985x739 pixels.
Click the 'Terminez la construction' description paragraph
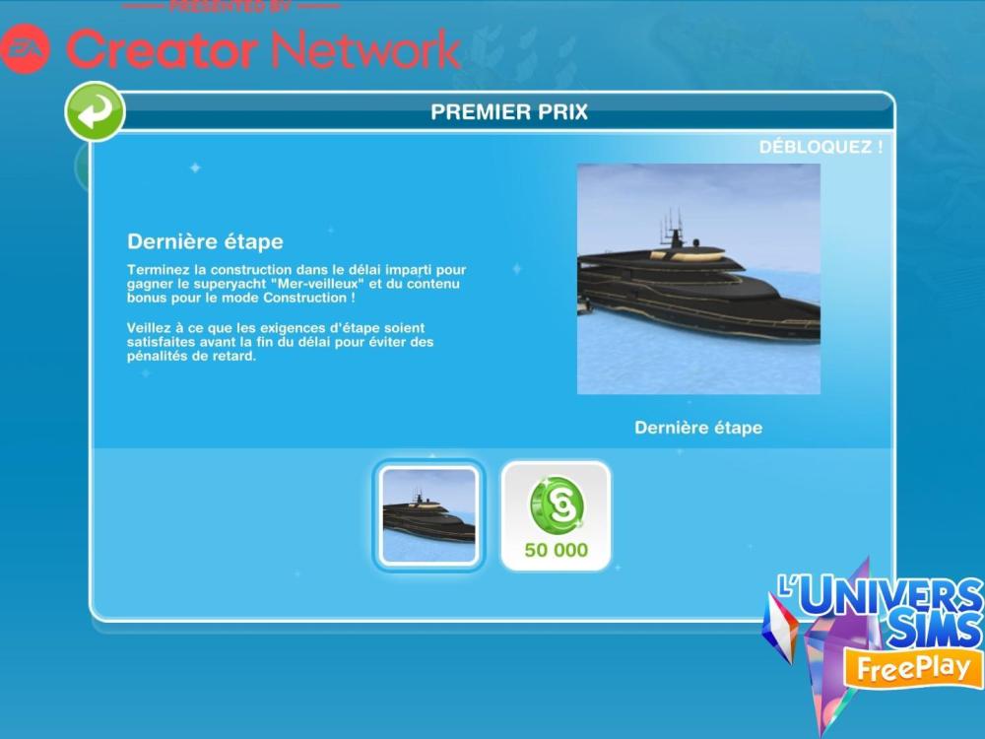pyautogui.click(x=296, y=284)
